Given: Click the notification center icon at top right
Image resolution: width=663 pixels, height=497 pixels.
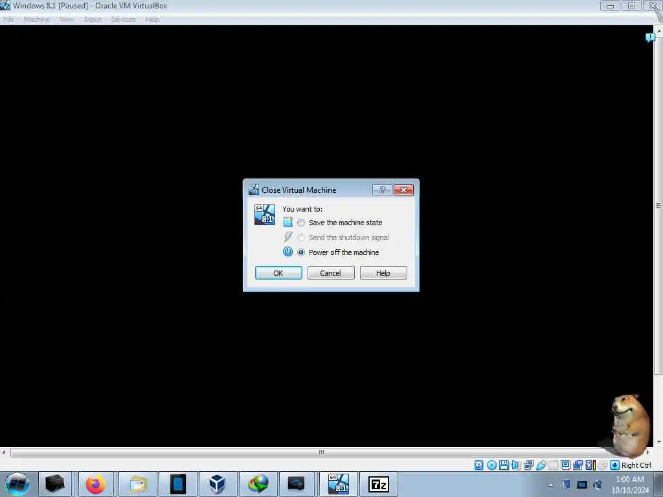Looking at the screenshot, I should [650, 38].
